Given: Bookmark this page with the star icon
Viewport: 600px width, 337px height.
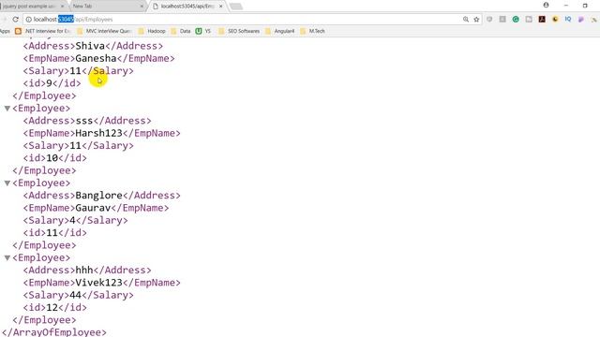Looking at the screenshot, I should pos(476,19).
